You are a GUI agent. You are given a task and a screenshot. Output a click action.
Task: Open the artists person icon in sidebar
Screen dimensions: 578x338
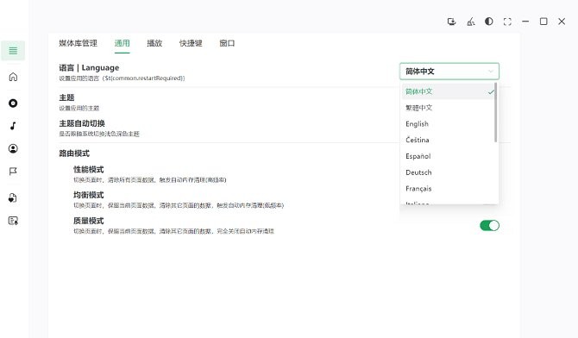tap(13, 148)
